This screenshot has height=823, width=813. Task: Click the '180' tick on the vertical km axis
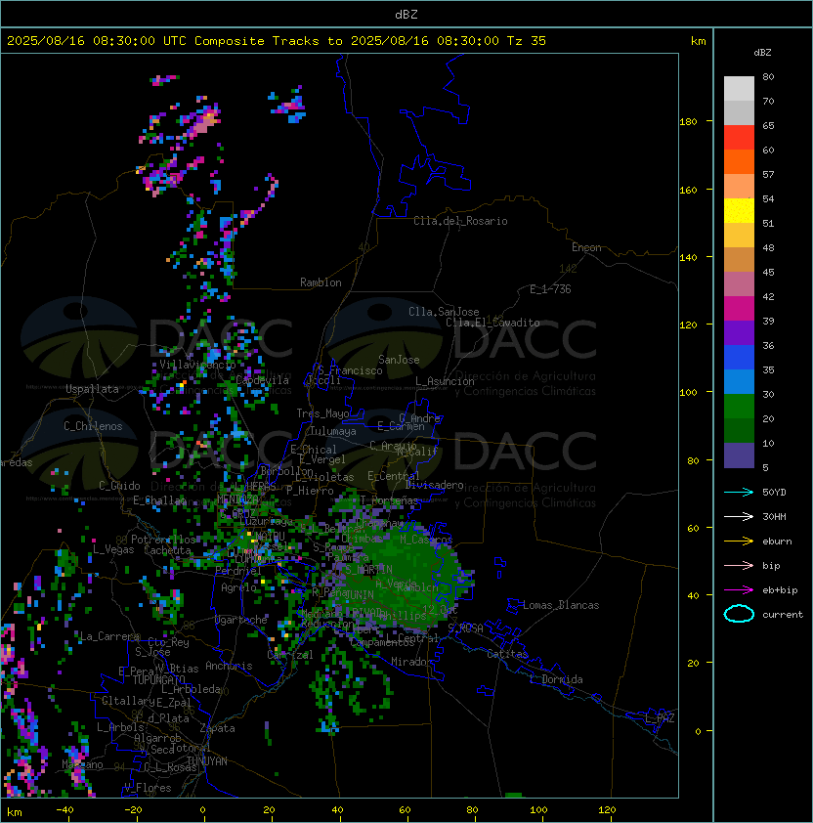pyautogui.click(x=688, y=122)
